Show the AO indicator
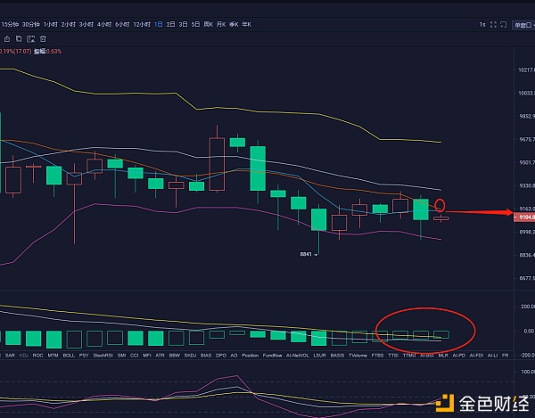The width and height of the screenshot is (535, 418). tap(234, 356)
